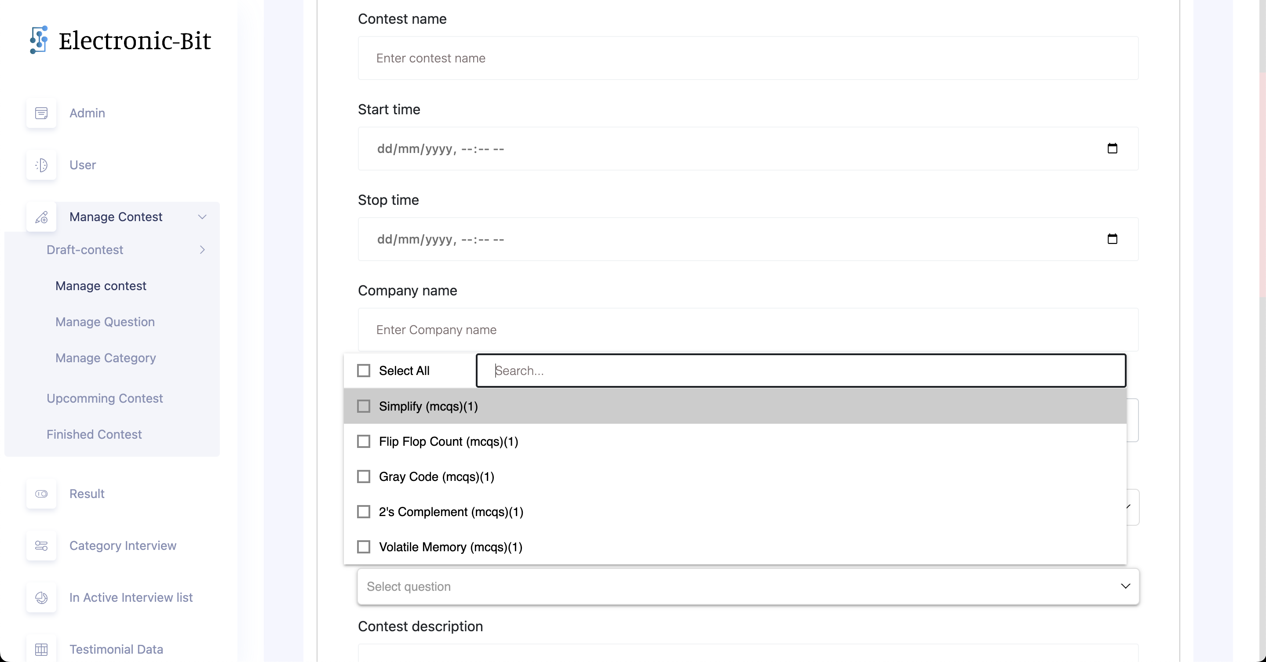
Task: Go to Upcomming Contest page
Action: click(104, 398)
